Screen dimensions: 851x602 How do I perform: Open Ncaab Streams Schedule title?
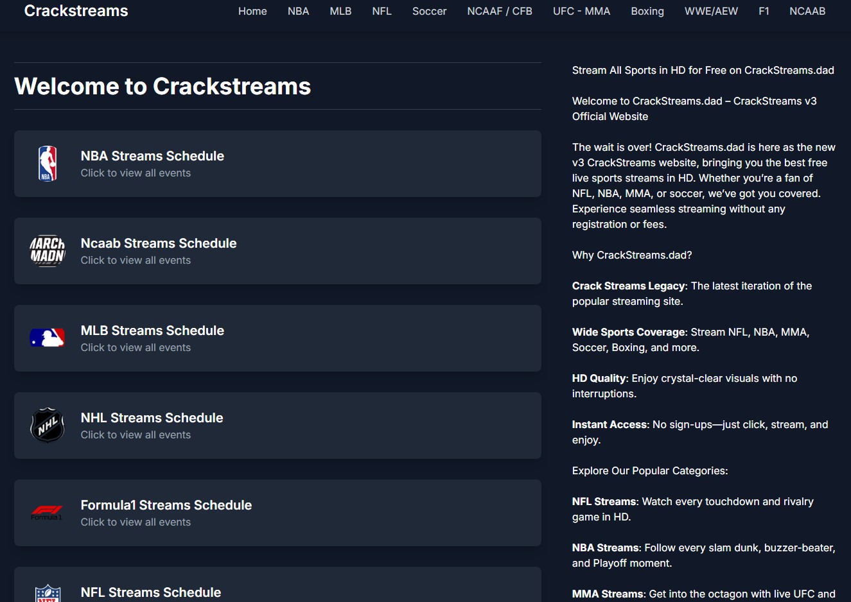pos(159,243)
